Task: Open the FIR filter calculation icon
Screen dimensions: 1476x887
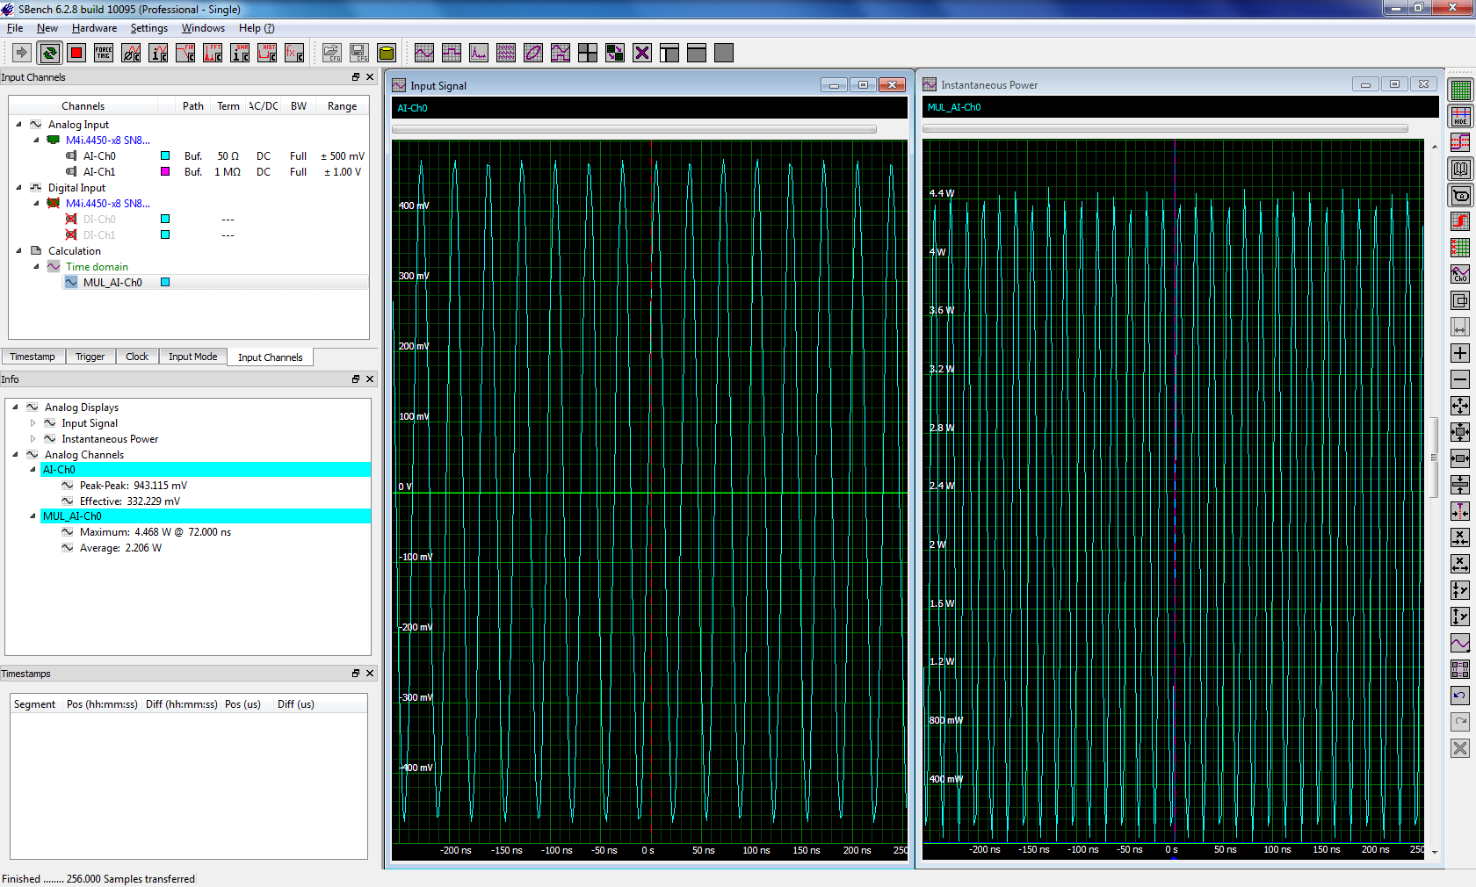Action: click(185, 53)
